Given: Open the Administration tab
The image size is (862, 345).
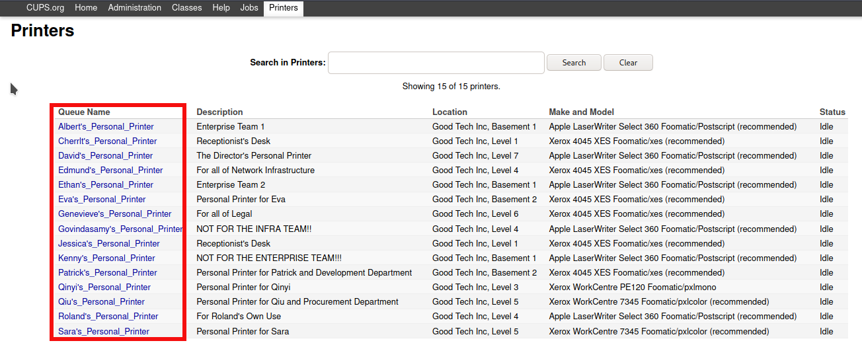Looking at the screenshot, I should coord(134,8).
